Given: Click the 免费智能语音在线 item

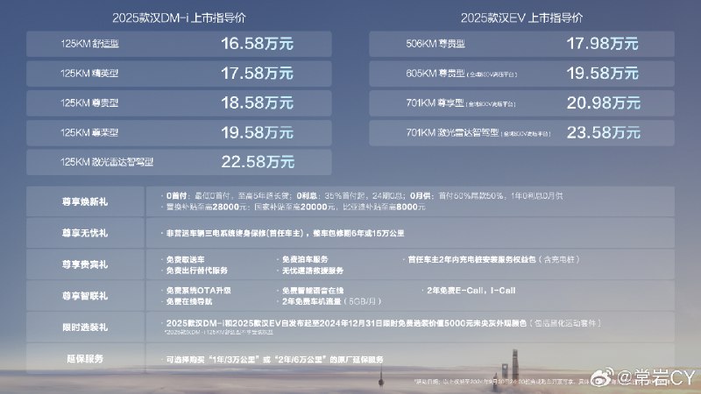Looking at the screenshot, I should (313, 291).
